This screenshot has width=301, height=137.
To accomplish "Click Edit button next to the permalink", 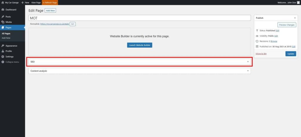I will [73, 24].
